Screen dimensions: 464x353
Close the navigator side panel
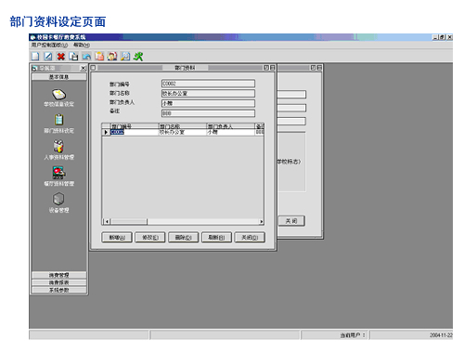[x=83, y=68]
